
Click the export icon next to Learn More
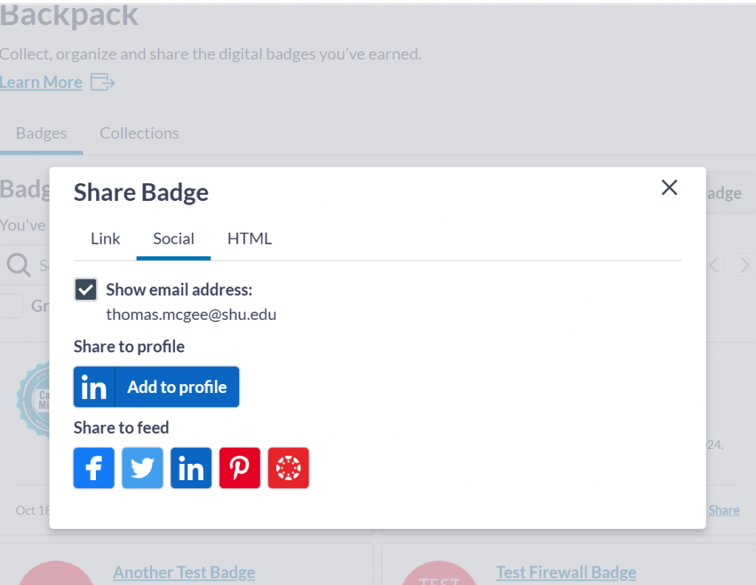tap(103, 82)
